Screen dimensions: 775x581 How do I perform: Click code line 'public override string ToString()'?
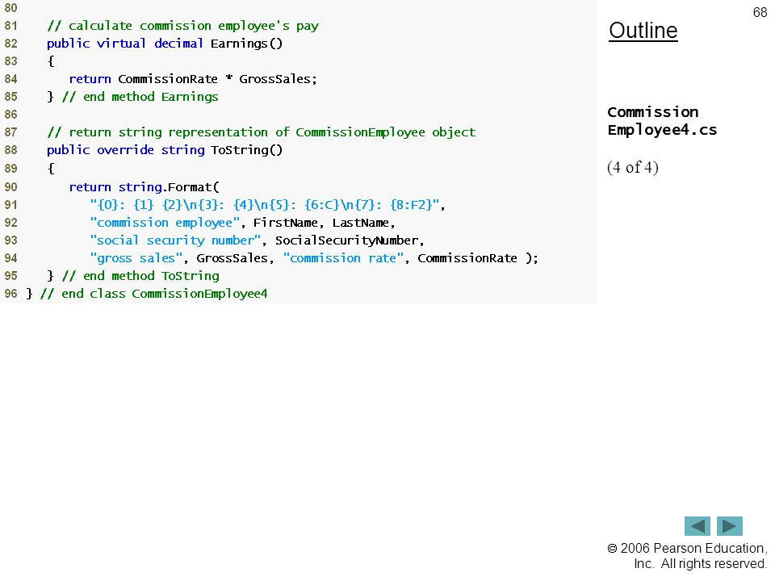click(165, 150)
